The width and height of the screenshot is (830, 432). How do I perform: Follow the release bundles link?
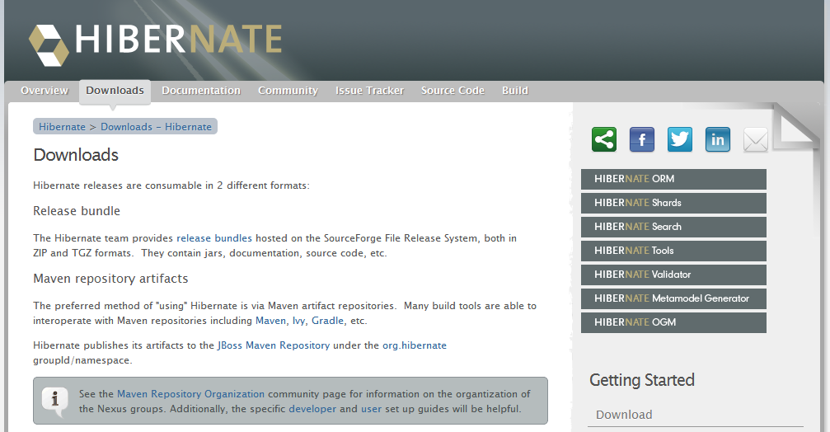tap(214, 238)
